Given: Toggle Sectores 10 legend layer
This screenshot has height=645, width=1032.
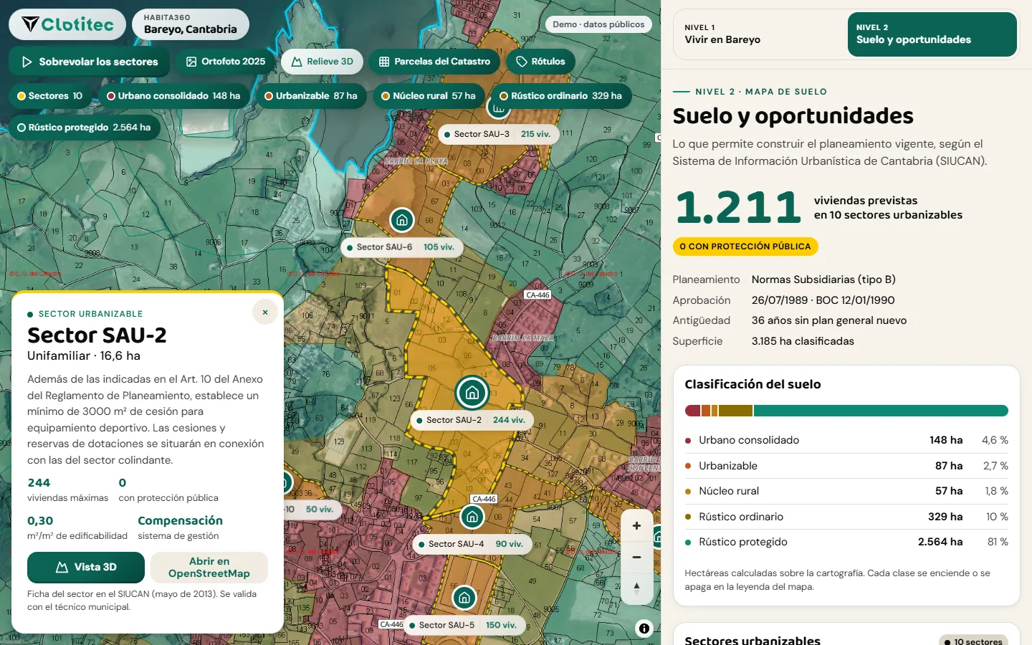Looking at the screenshot, I should (50, 96).
